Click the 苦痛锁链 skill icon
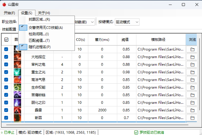The width and height of the screenshot is (202, 135). 17,95
